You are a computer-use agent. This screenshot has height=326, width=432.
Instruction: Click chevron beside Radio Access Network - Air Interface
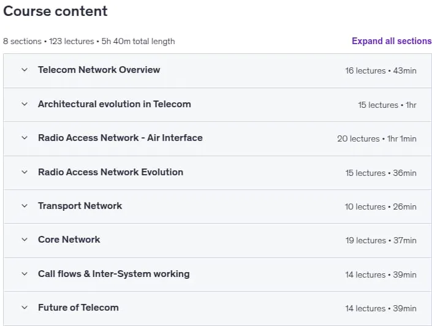[x=25, y=138]
